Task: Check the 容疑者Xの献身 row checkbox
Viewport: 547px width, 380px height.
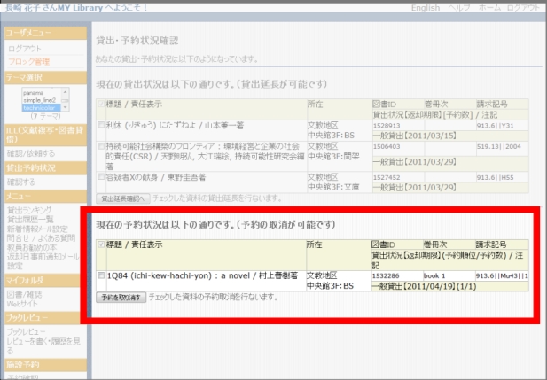Action: (x=101, y=177)
